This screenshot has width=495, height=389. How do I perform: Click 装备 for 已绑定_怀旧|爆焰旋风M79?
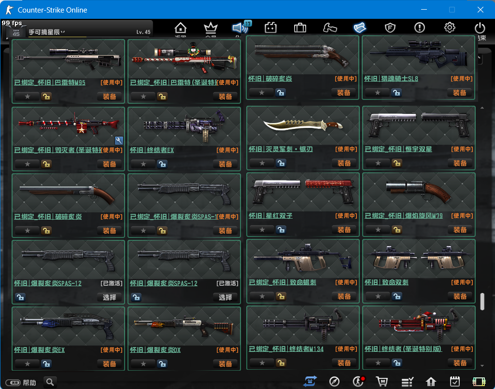coord(460,230)
